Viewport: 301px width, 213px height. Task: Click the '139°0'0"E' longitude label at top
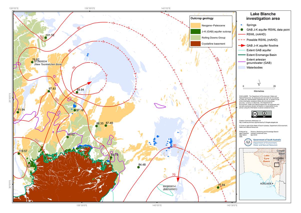coord(13,8)
